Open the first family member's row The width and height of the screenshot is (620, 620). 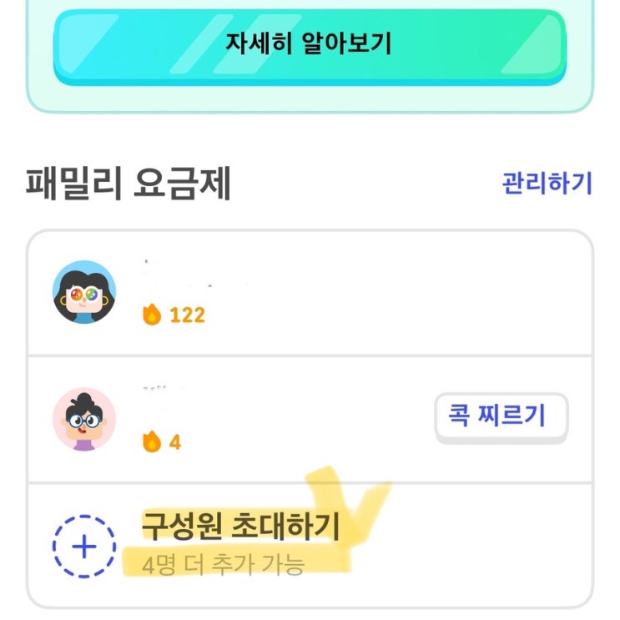[x=310, y=293]
